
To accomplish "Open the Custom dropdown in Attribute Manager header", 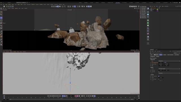I will pos(177,53).
